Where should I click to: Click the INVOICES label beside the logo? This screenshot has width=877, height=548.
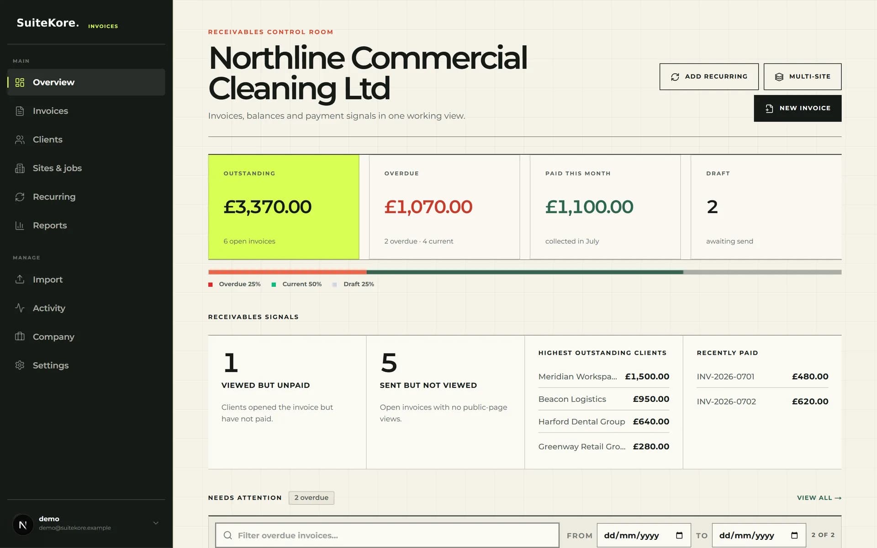(x=103, y=26)
